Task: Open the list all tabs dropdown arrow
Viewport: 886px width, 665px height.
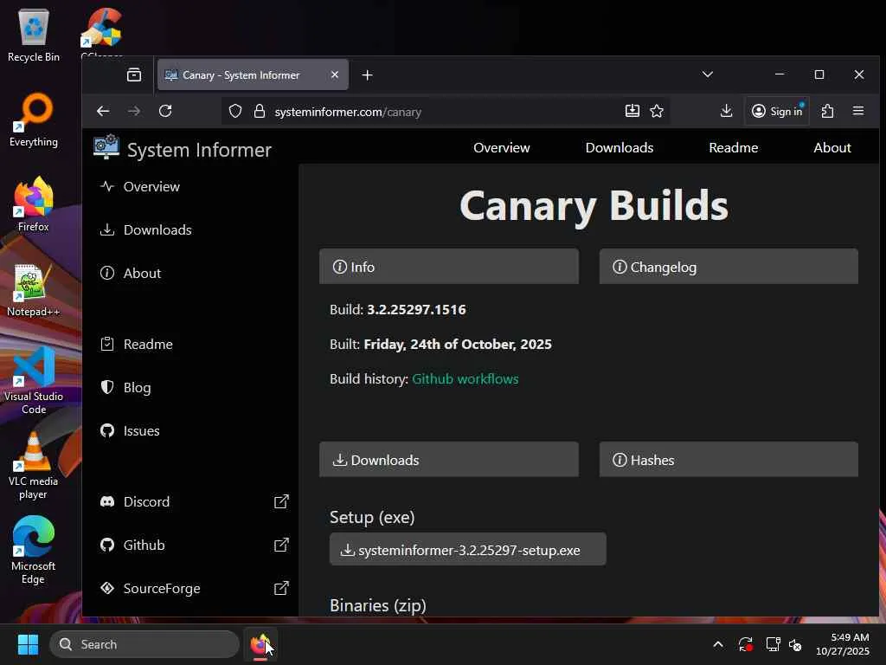Action: pos(708,74)
